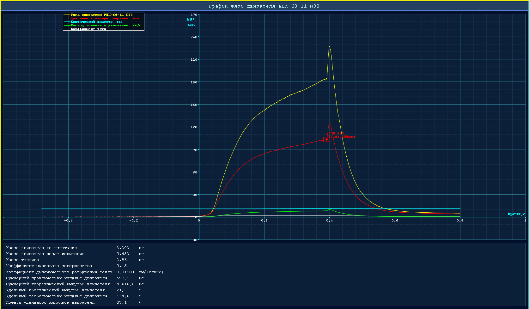
Task: Click X-axis tick value -0,4
Action: [68, 221]
